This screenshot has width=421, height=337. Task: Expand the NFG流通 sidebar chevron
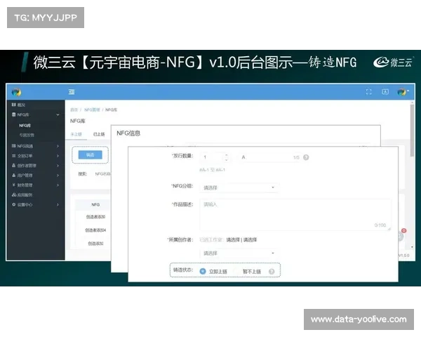coord(58,146)
